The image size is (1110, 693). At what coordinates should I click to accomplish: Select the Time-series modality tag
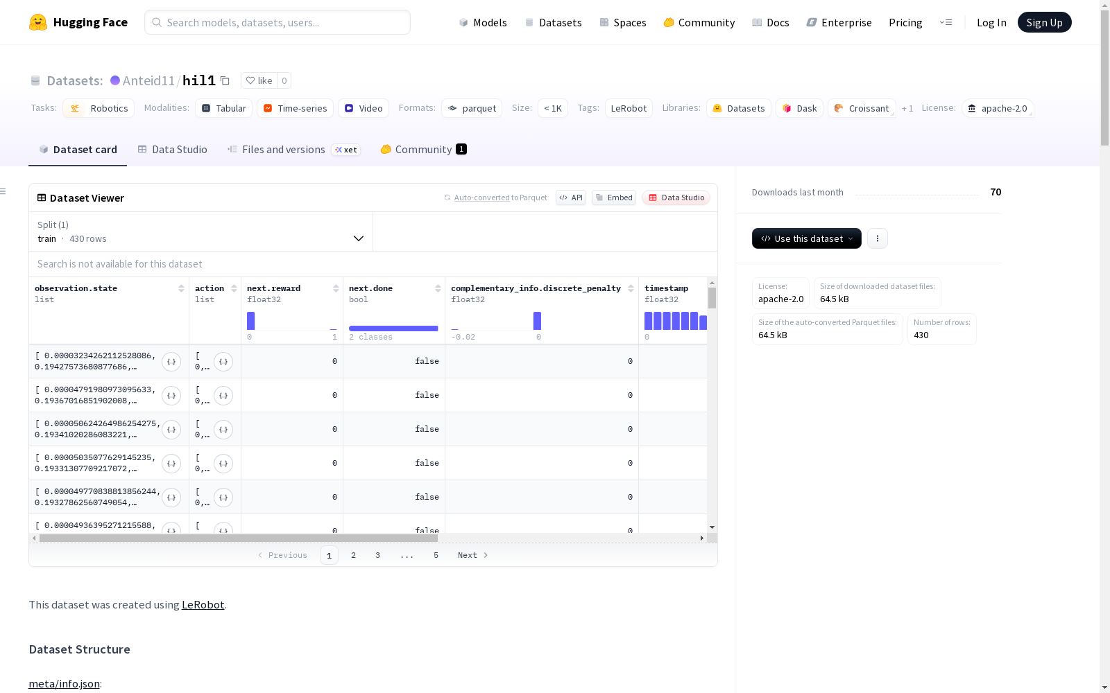pyautogui.click(x=296, y=108)
